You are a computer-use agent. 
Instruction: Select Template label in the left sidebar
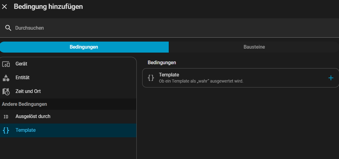(26, 130)
